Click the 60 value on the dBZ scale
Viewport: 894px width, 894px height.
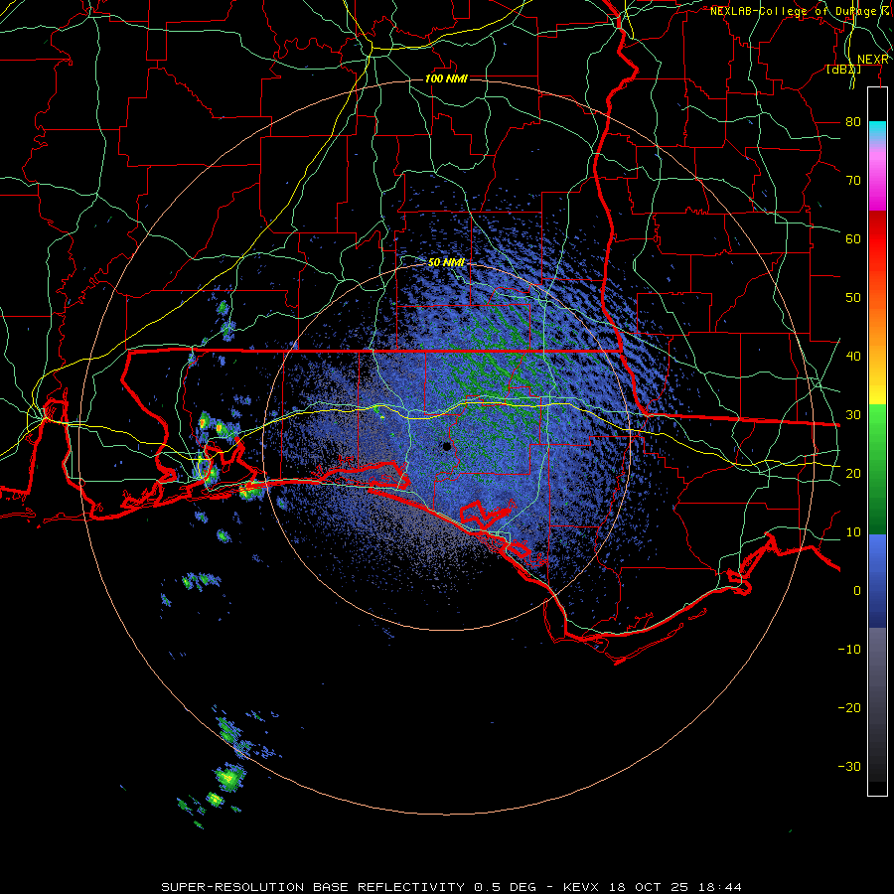point(853,238)
